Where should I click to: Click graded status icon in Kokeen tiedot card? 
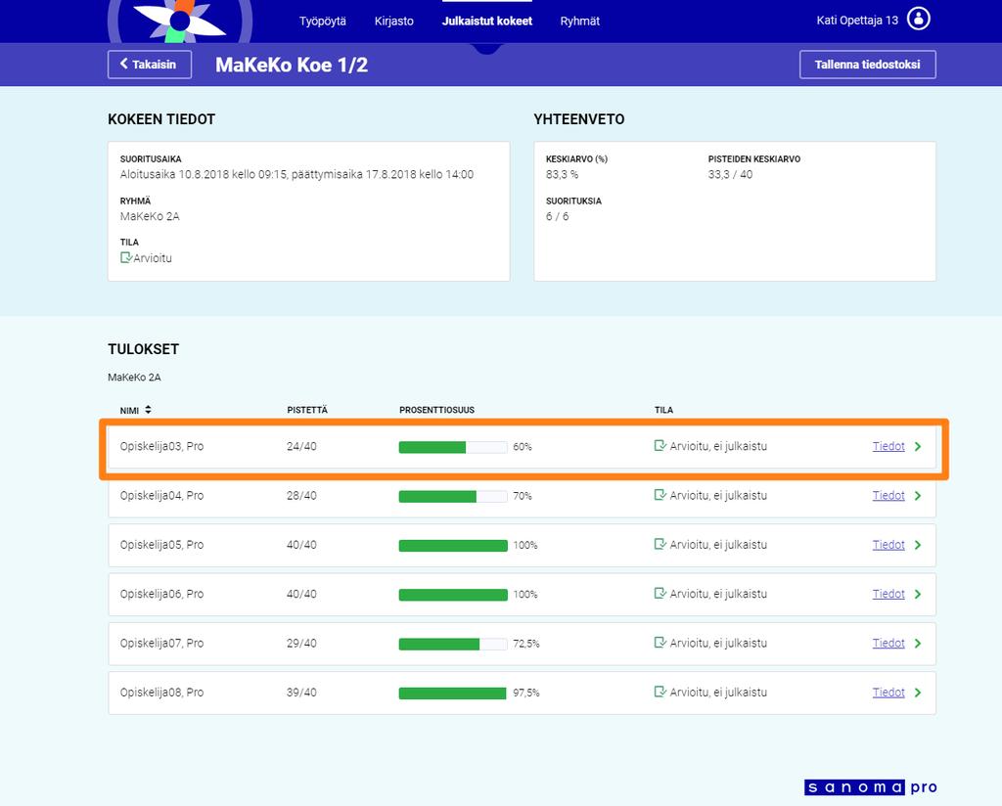pyautogui.click(x=126, y=258)
